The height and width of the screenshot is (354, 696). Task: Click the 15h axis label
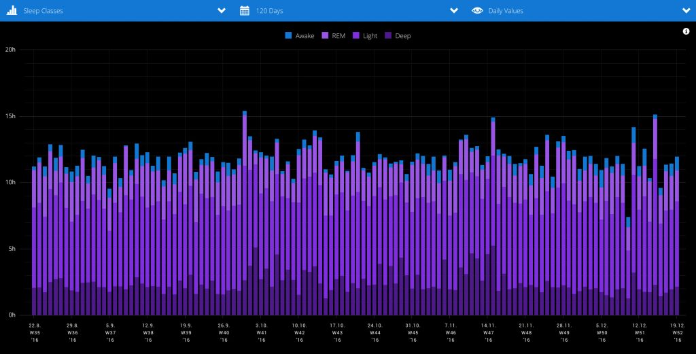[10, 116]
